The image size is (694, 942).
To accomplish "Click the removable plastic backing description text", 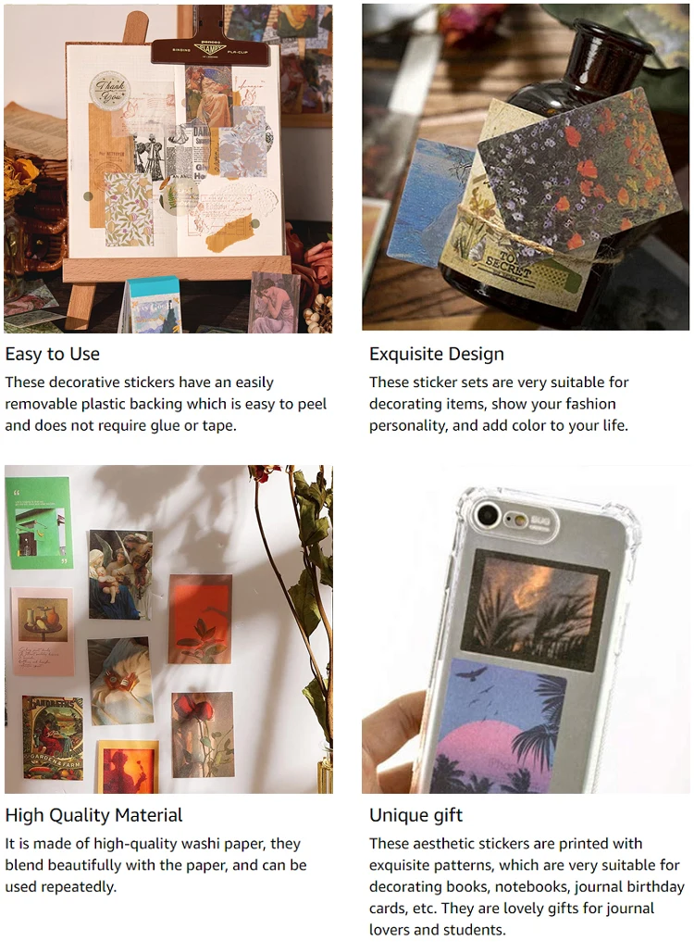I will coord(166,404).
